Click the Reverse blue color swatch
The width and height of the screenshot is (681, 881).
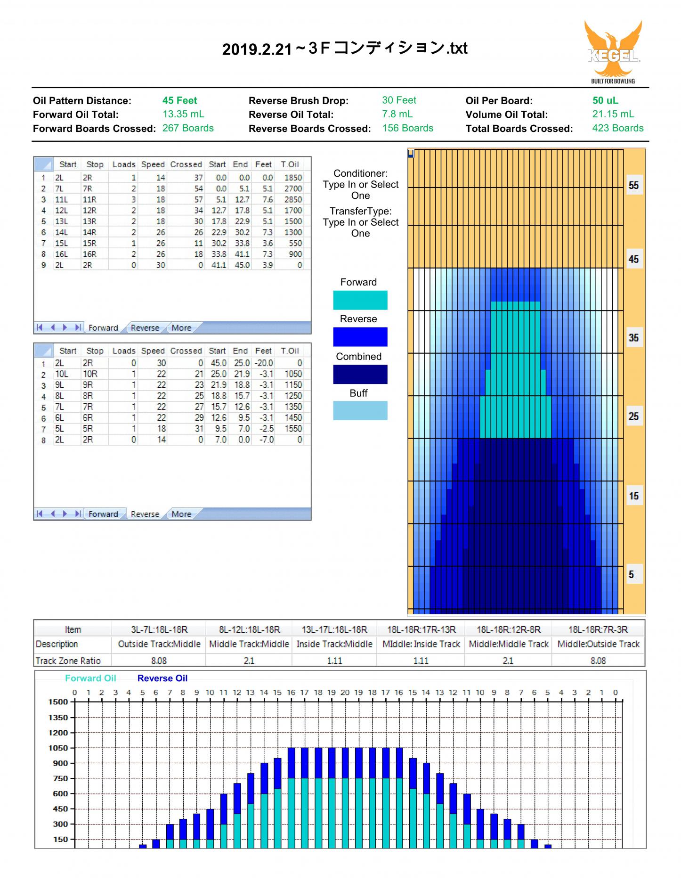360,337
